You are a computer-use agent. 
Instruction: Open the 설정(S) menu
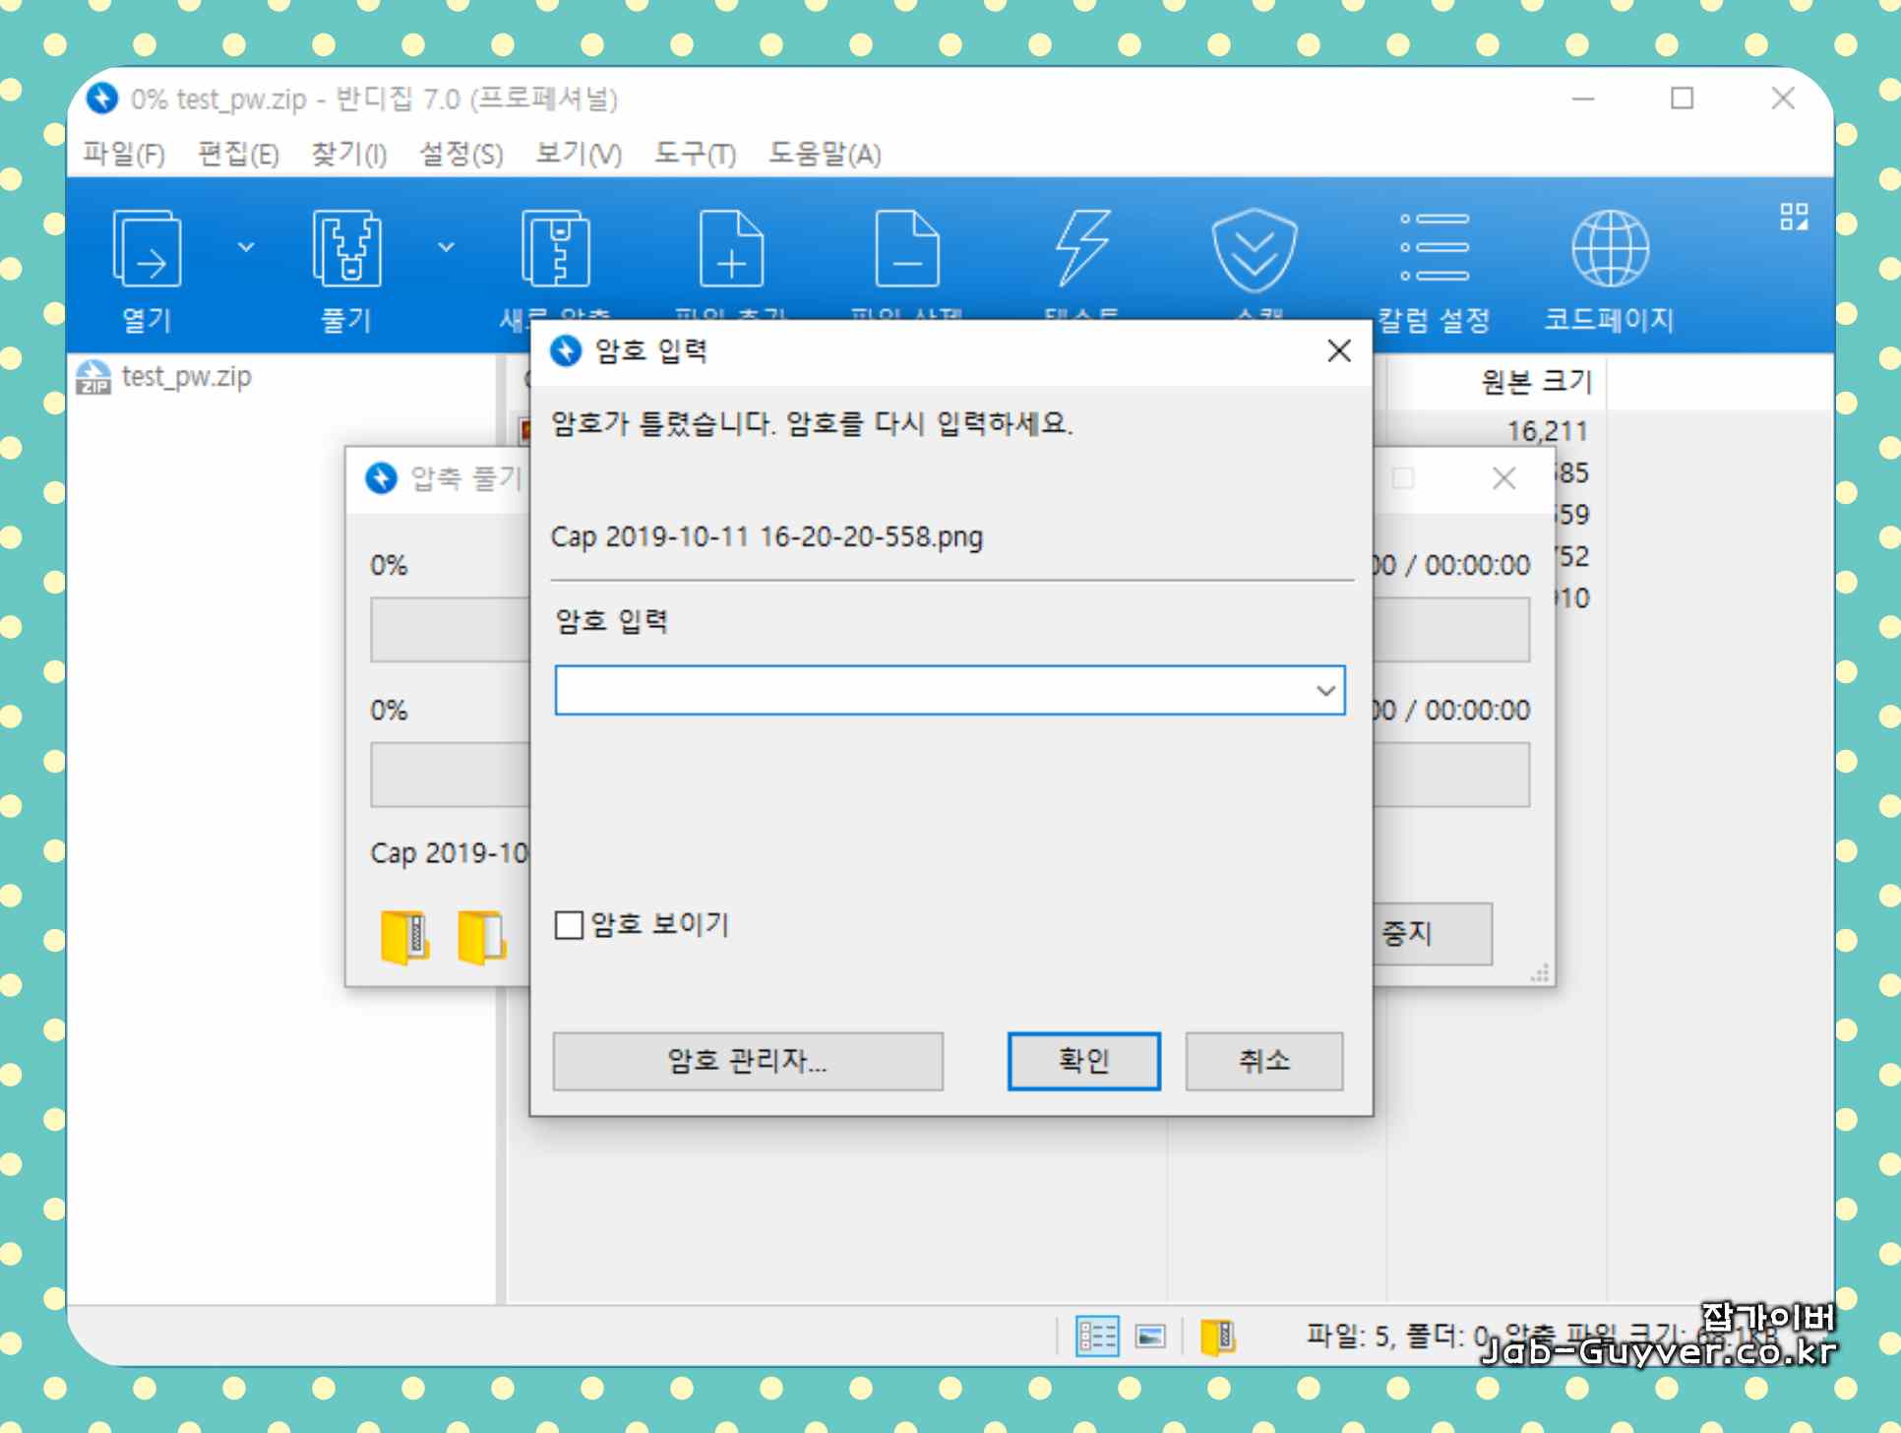click(x=460, y=155)
